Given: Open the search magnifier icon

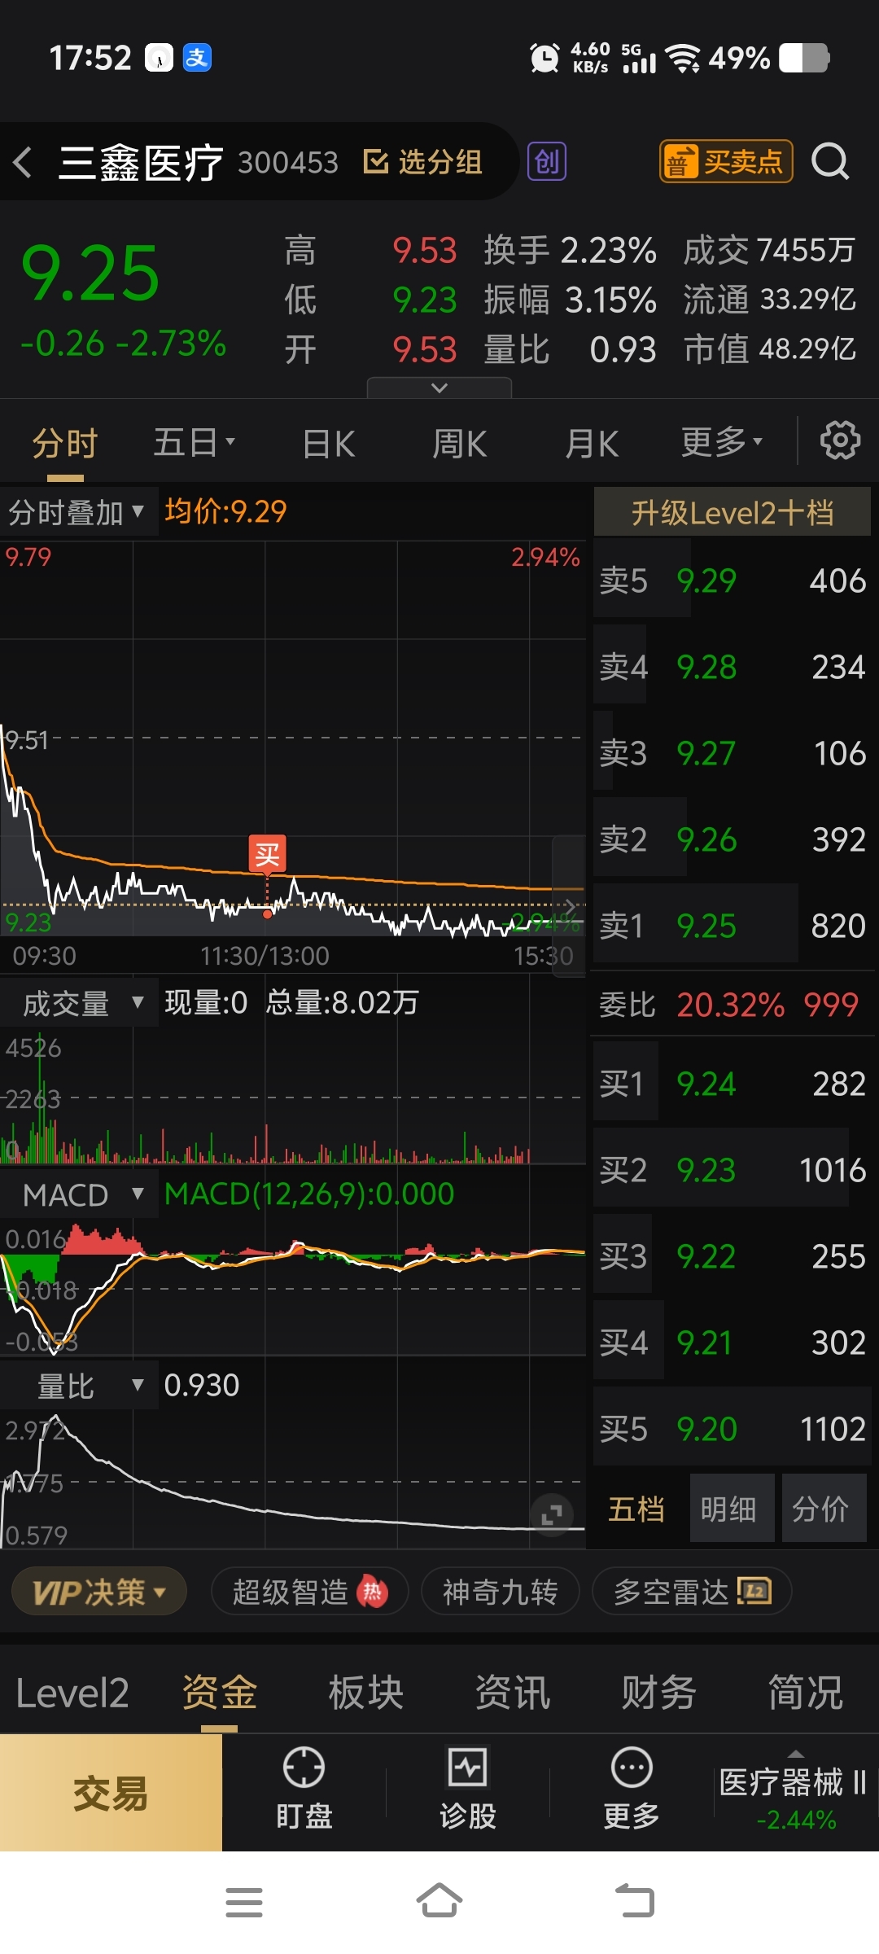Looking at the screenshot, I should point(830,161).
